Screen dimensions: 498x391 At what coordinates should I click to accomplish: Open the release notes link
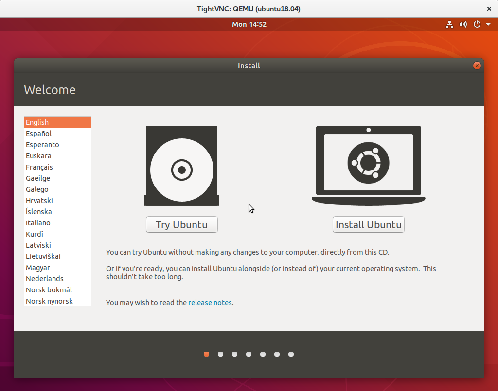point(210,303)
